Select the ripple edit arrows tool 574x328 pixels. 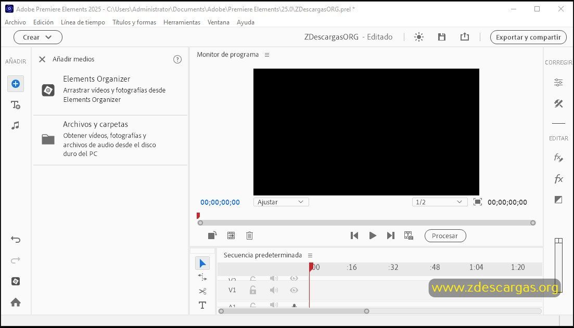[x=202, y=277]
